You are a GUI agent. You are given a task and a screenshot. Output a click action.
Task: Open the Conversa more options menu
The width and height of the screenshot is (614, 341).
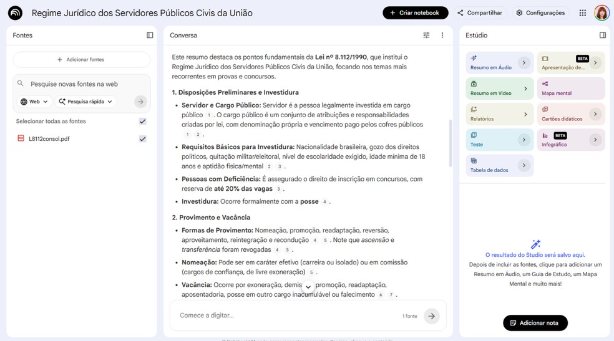442,35
